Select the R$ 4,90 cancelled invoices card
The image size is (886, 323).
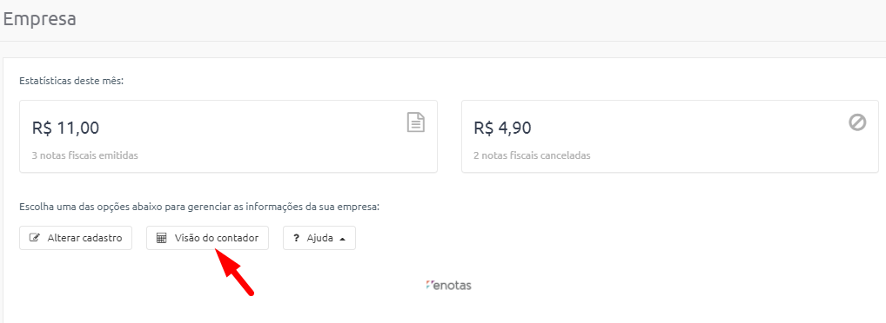(670, 136)
